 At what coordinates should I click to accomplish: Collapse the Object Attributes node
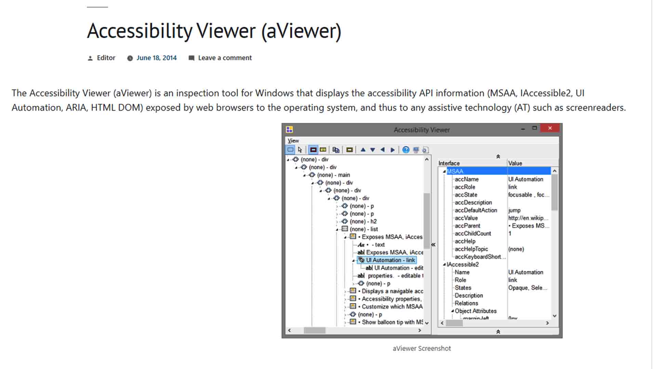point(453,311)
